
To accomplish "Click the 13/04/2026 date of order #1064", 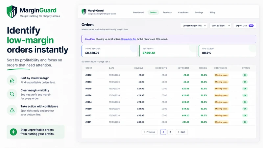I will [114, 102].
